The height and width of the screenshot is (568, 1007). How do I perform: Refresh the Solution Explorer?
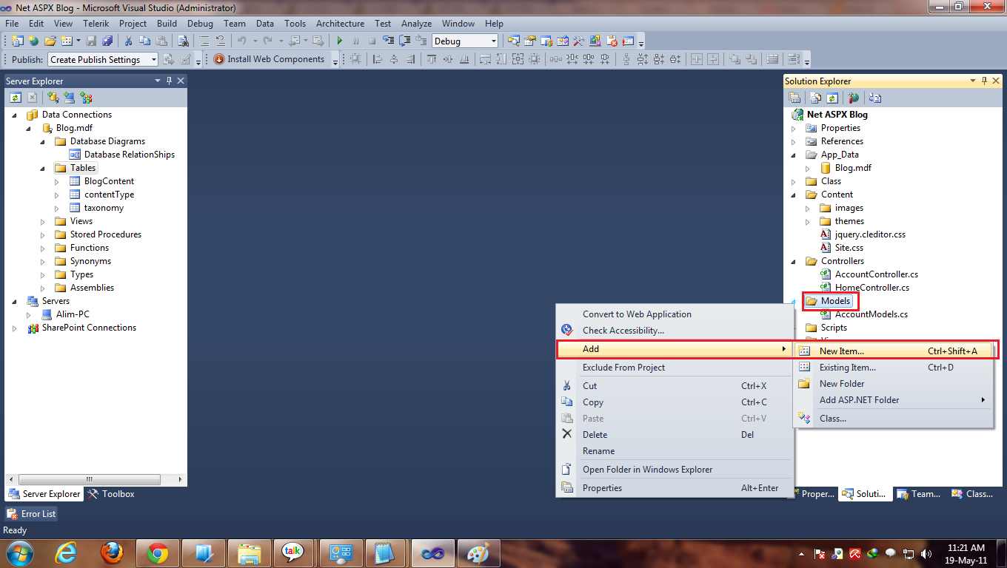[833, 97]
